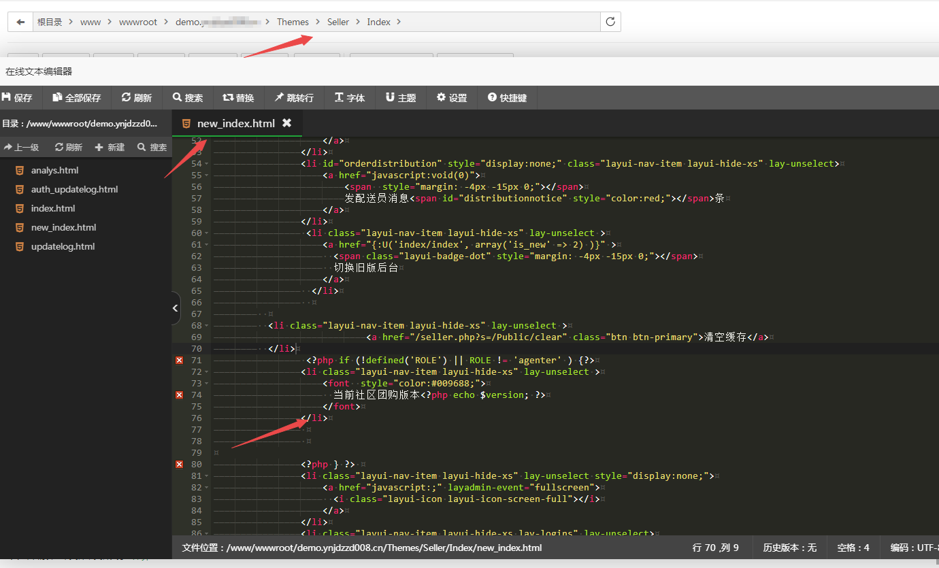Open auth_updatelog.html from the sidebar
The width and height of the screenshot is (939, 568).
[74, 190]
